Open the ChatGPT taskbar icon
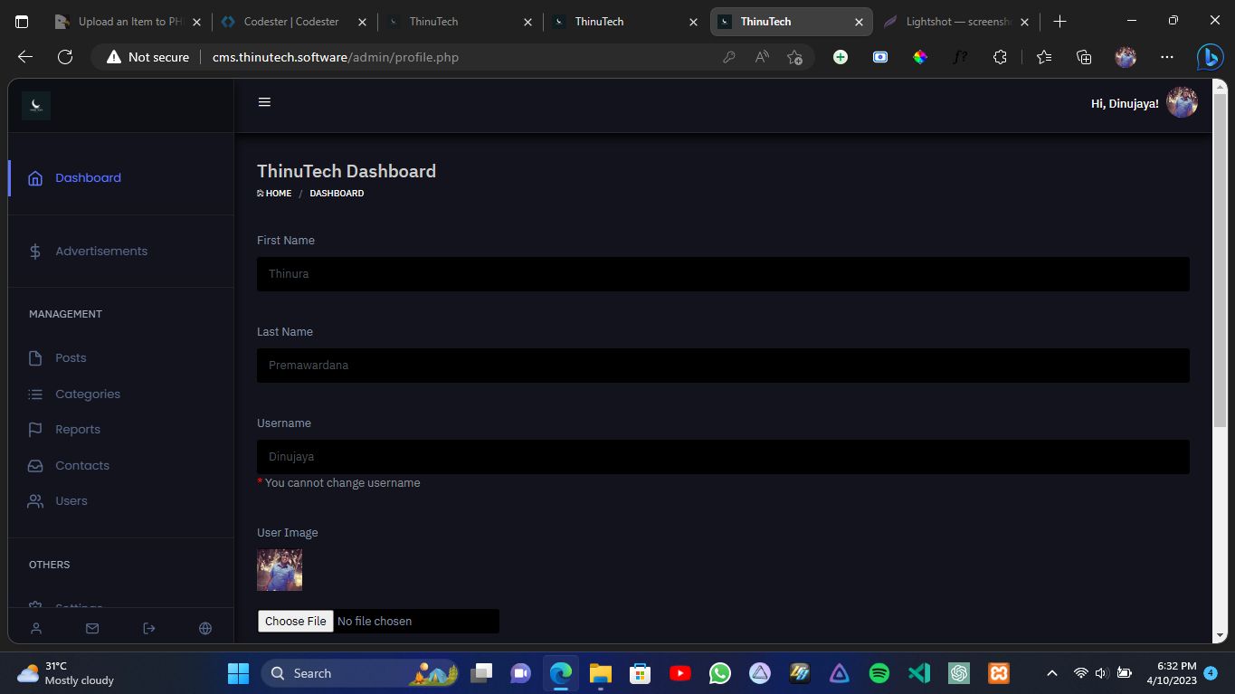Image resolution: width=1235 pixels, height=694 pixels. click(959, 673)
